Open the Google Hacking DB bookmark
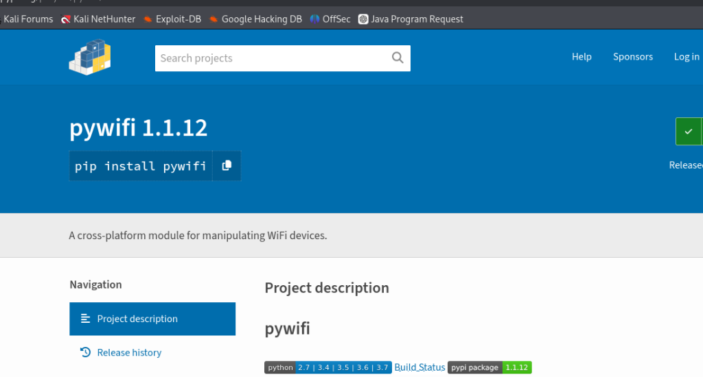703x377 pixels. pyautogui.click(x=255, y=19)
